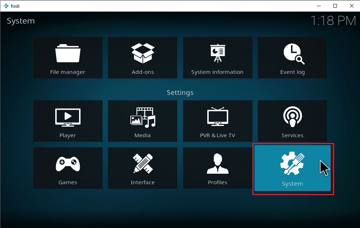Open the File manager
Screen dimensions: 360x228
coord(68,58)
